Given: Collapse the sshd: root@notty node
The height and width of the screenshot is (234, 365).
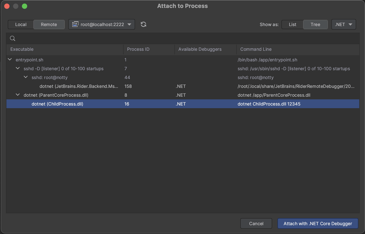Looking at the screenshot, I should pos(26,77).
